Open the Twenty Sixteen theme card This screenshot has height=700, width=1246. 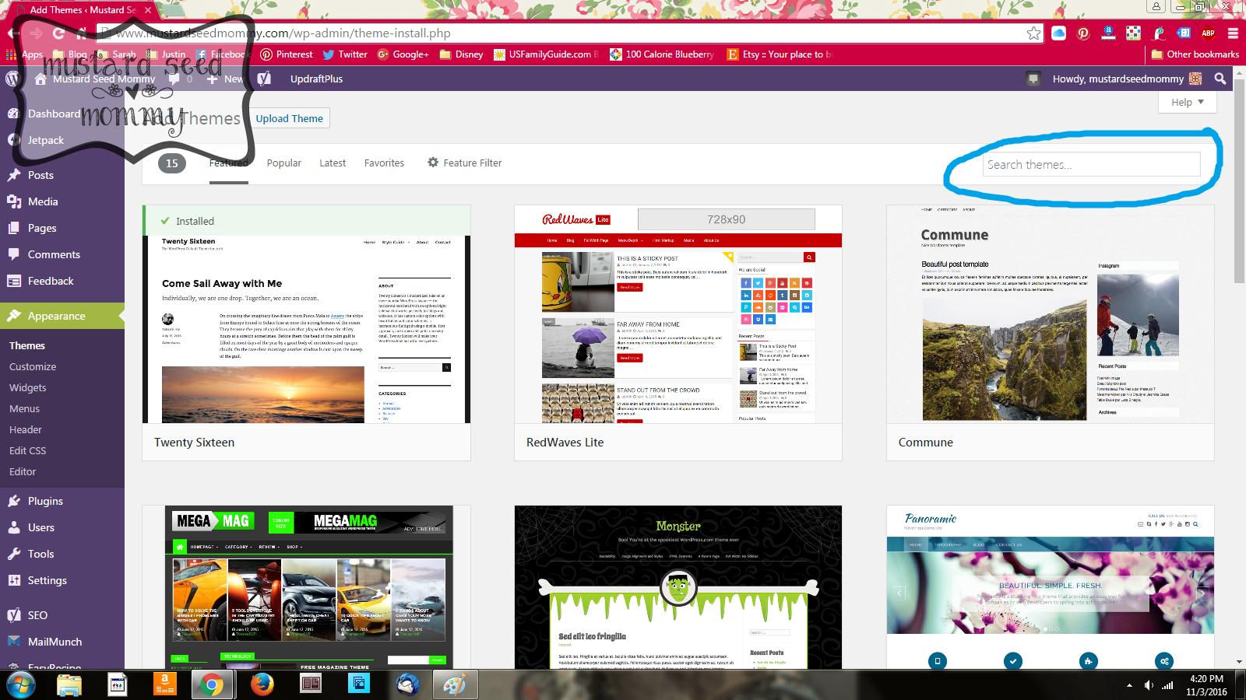click(x=306, y=333)
